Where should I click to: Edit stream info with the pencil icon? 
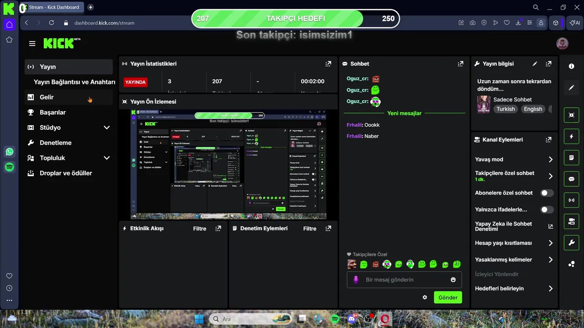coord(535,64)
